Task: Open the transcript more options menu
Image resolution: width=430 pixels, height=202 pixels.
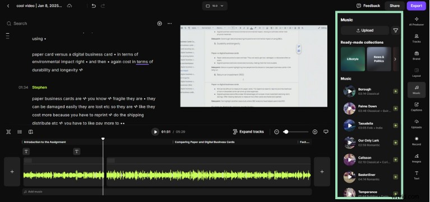Action: 170,24
